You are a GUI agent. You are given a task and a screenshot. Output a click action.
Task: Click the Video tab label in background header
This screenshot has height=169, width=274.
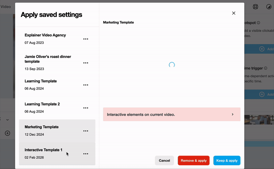coord(5,7)
